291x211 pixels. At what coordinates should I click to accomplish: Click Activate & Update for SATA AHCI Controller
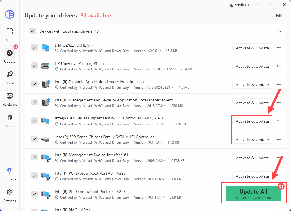point(252,140)
